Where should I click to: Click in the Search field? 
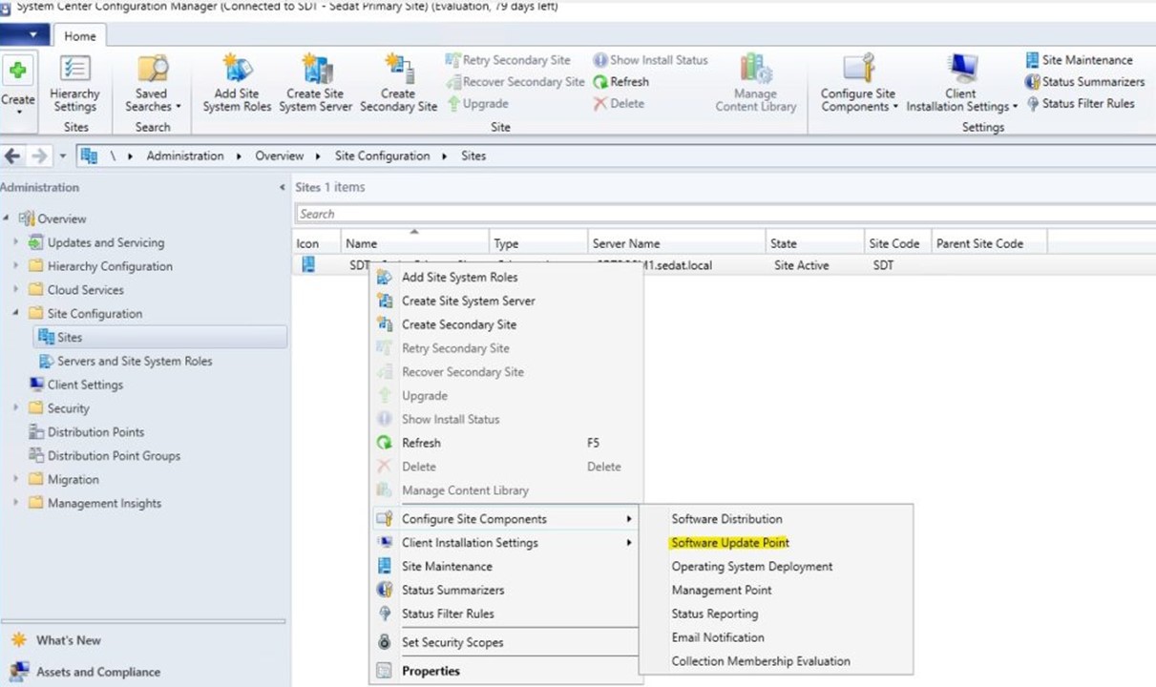tap(725, 214)
